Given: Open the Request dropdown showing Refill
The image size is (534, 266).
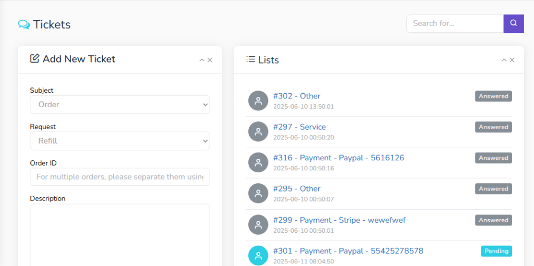Looking at the screenshot, I should [x=119, y=141].
